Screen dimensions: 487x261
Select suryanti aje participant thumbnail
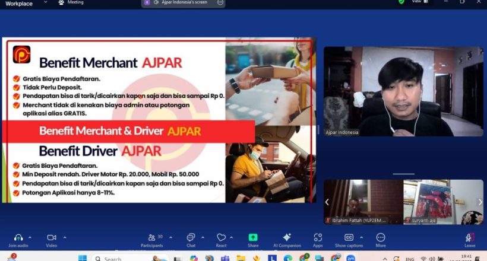443,202
